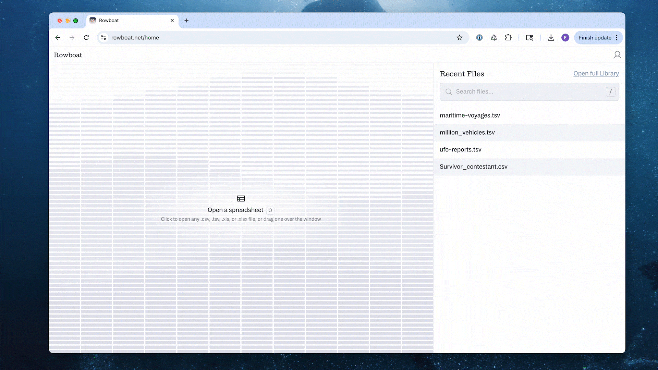
Task: Click the recycle extension icon
Action: click(493, 38)
